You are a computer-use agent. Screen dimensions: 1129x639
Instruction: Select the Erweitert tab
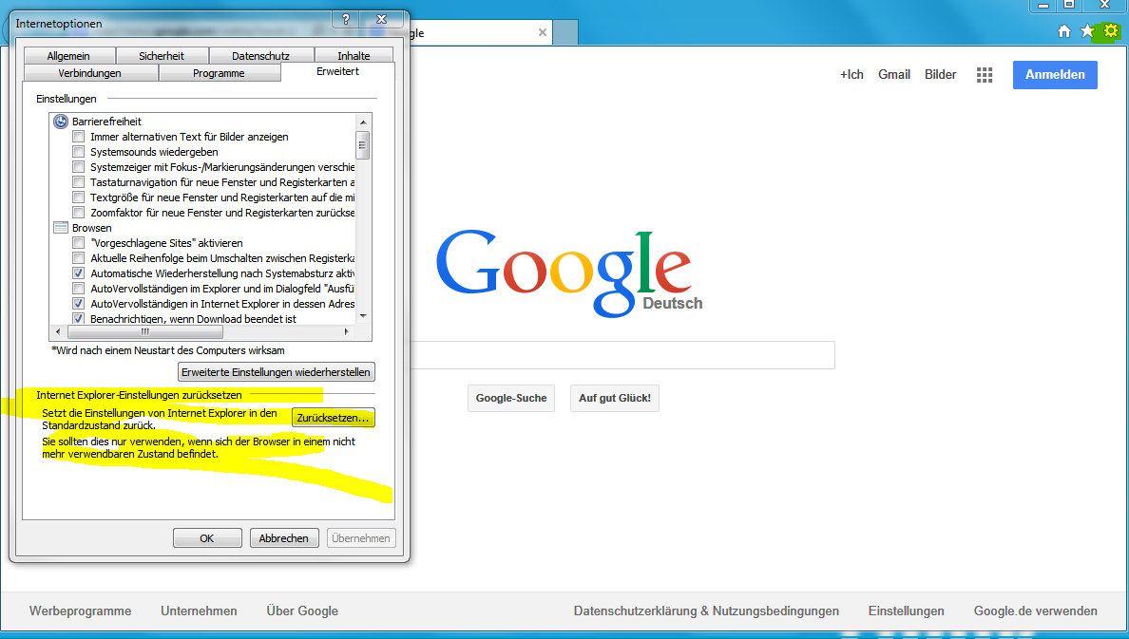(x=337, y=71)
